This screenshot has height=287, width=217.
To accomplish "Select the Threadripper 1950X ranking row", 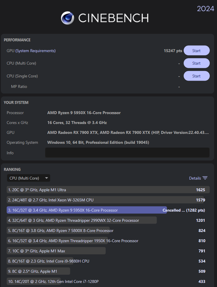I will 108,241.
